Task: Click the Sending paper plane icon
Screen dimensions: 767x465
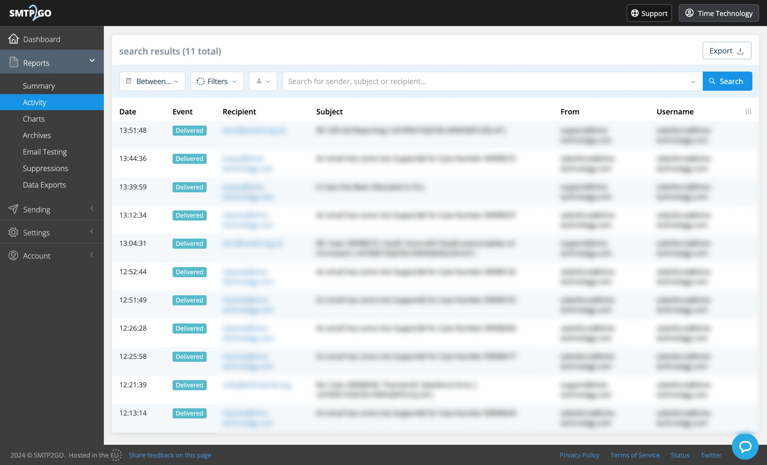Action: (x=13, y=209)
